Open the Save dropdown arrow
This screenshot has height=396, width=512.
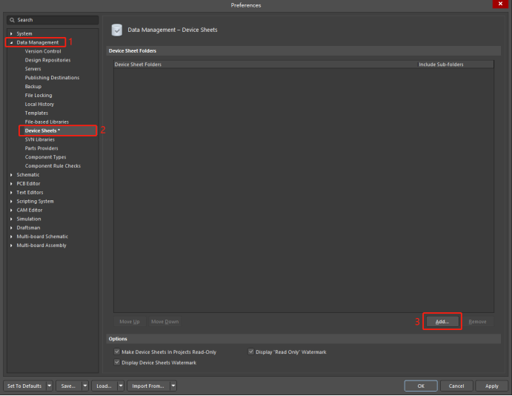[85, 386]
